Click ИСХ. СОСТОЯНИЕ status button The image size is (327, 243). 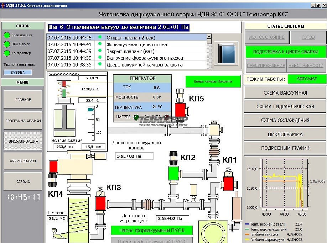coord(266,37)
